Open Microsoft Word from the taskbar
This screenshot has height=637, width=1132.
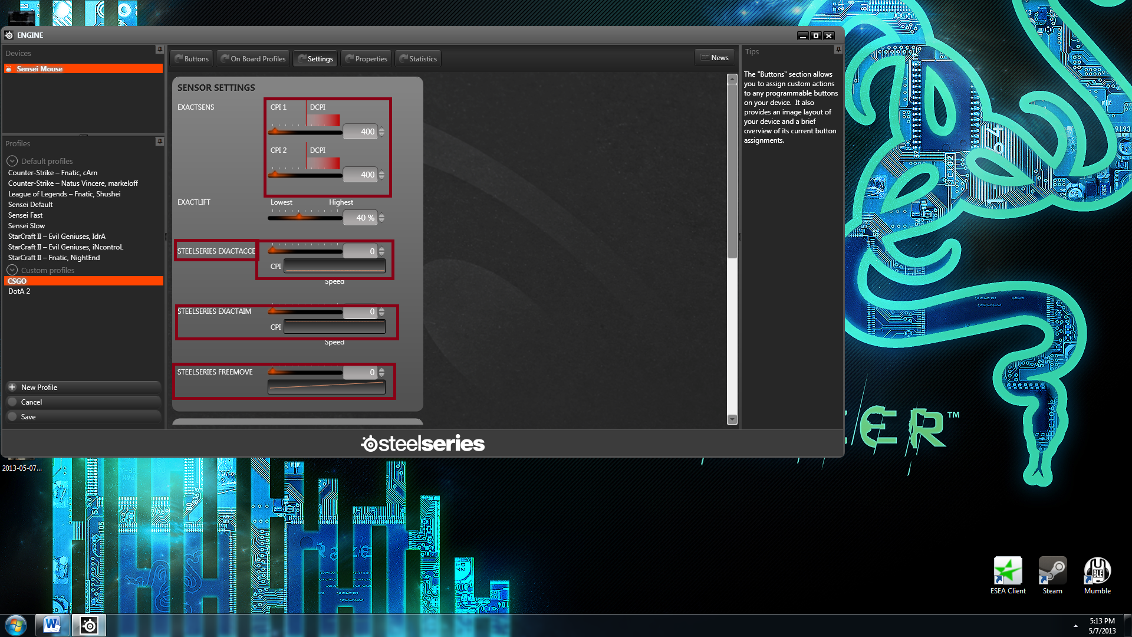click(52, 625)
